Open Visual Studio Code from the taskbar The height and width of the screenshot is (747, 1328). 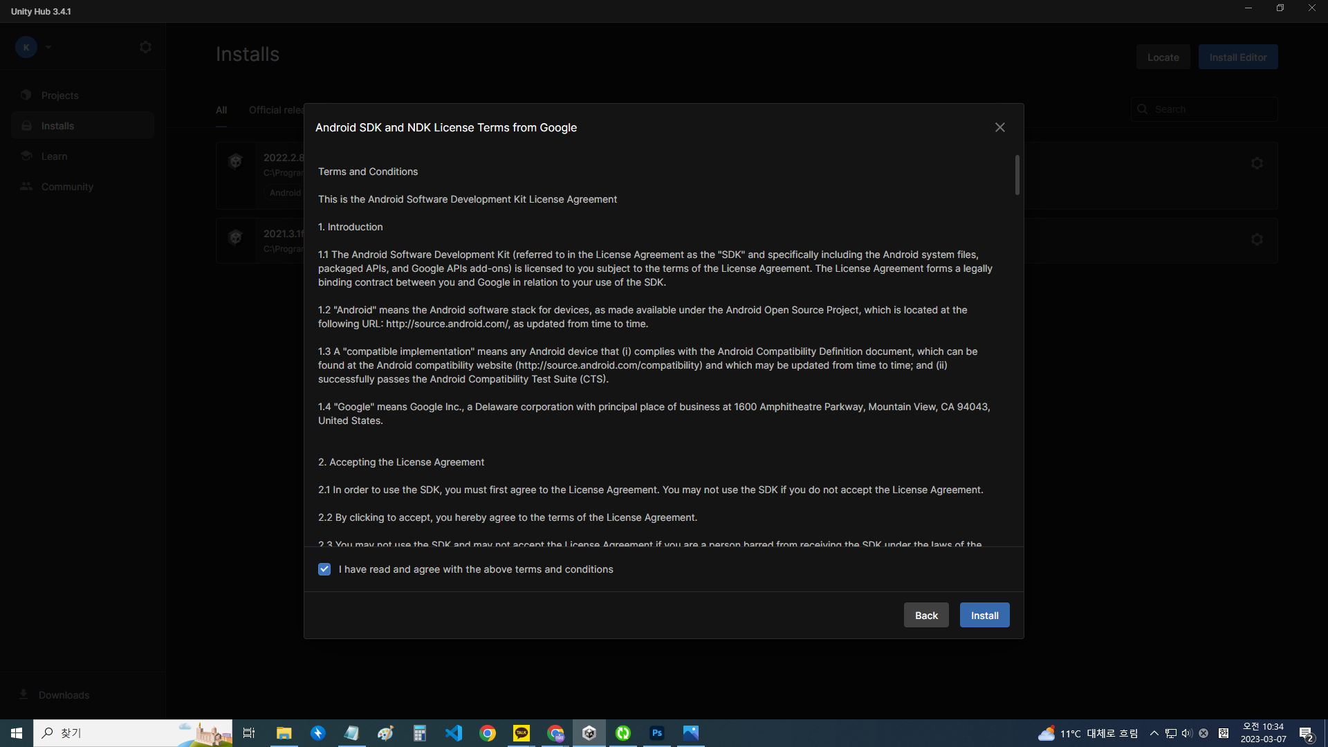pyautogui.click(x=454, y=733)
